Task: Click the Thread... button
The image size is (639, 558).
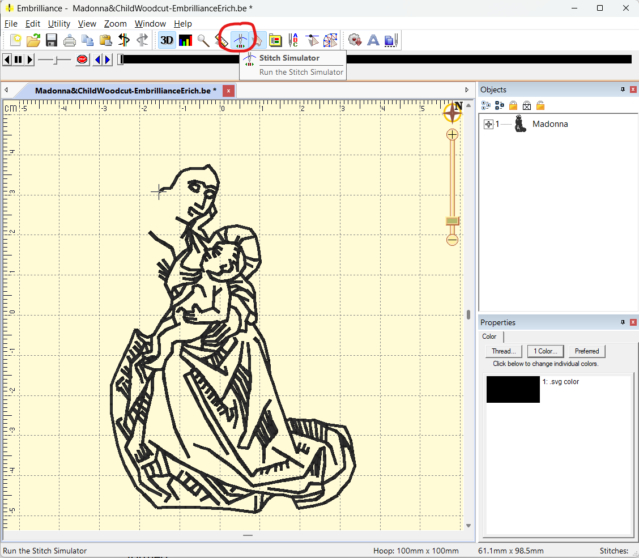Action: coord(504,351)
